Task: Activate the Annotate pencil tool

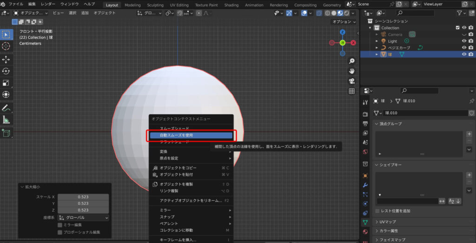Action: click(x=6, y=108)
